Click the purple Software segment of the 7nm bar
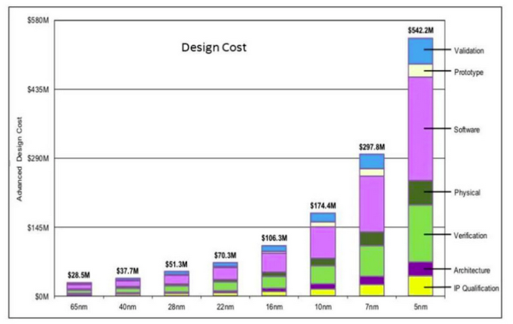513x324 pixels. [x=372, y=203]
